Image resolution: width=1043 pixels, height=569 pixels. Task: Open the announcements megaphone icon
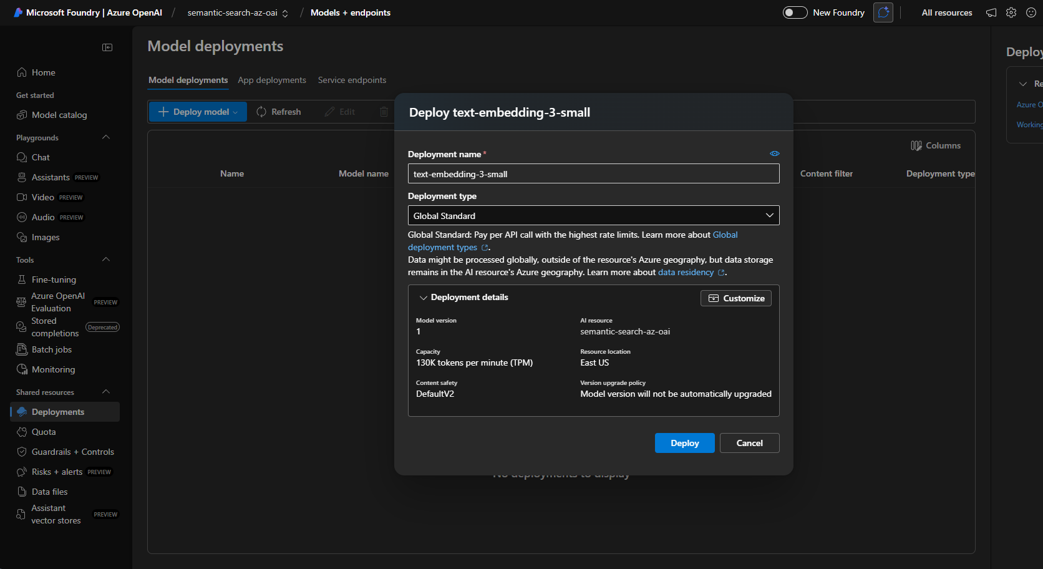[991, 12]
